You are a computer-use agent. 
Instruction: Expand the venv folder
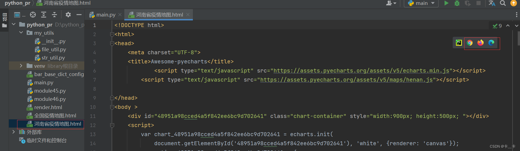click(x=21, y=66)
